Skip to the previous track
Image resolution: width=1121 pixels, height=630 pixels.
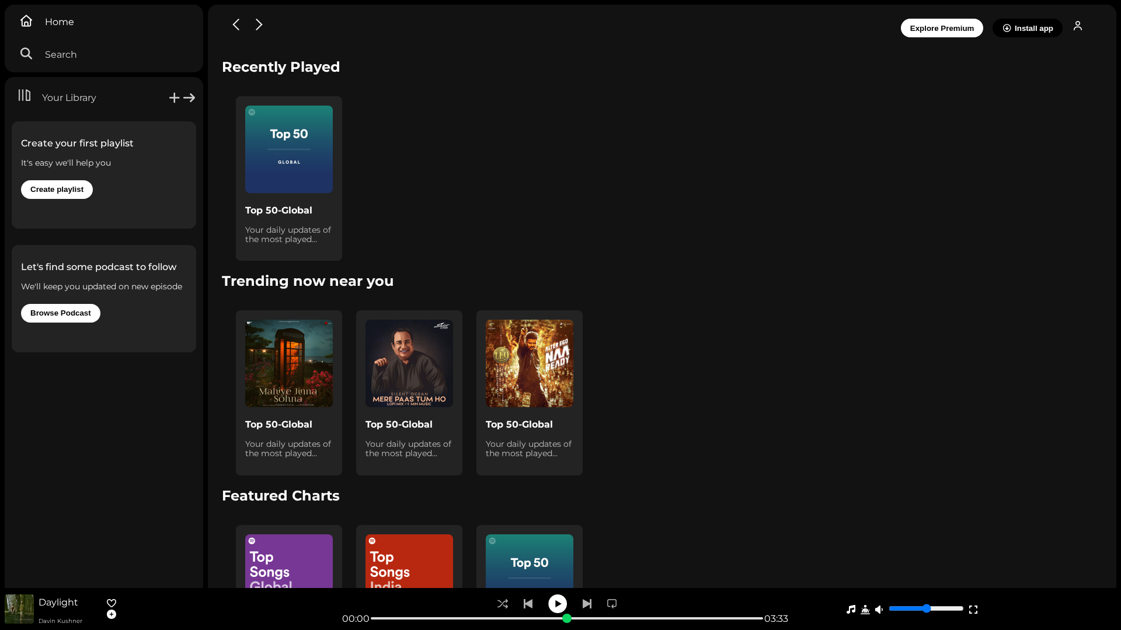click(x=528, y=604)
